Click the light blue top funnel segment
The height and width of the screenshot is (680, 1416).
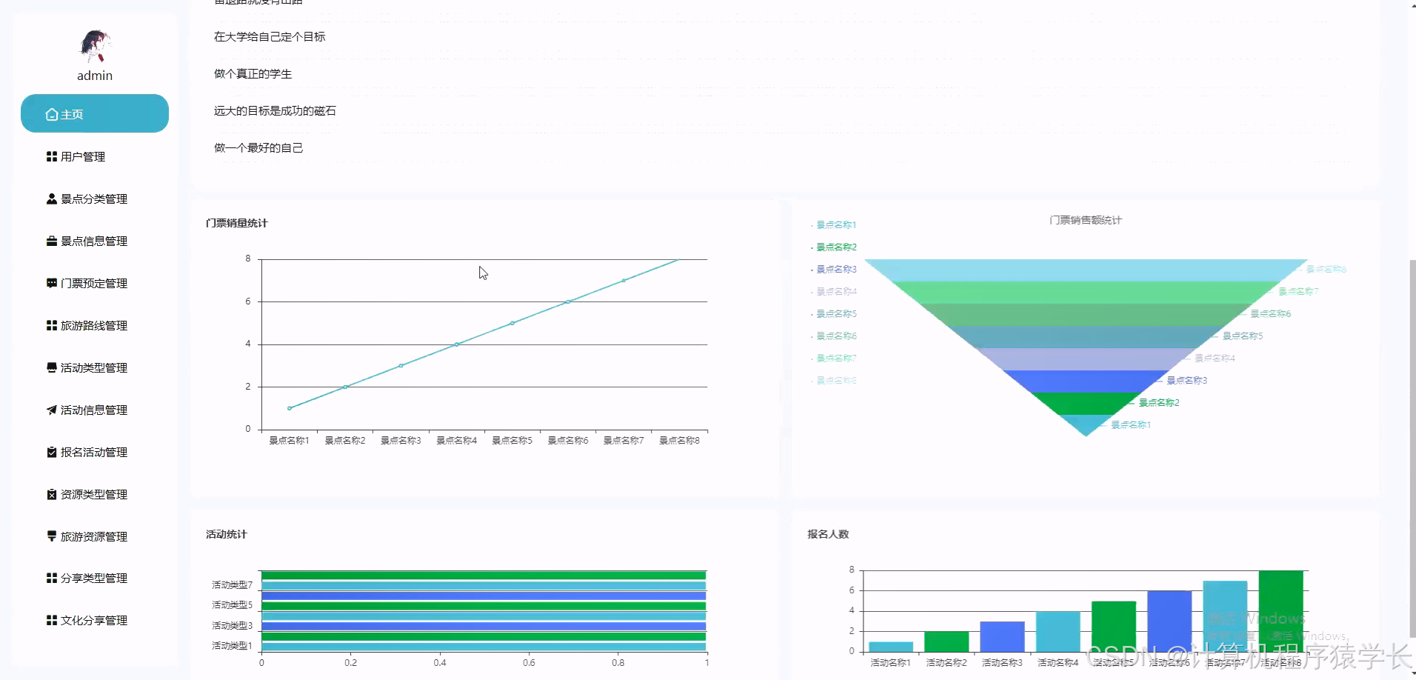pyautogui.click(x=1086, y=270)
